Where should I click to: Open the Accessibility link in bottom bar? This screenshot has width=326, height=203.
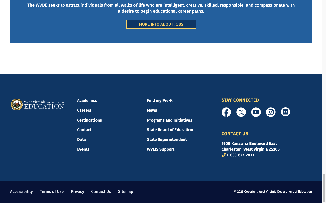pos(21,192)
